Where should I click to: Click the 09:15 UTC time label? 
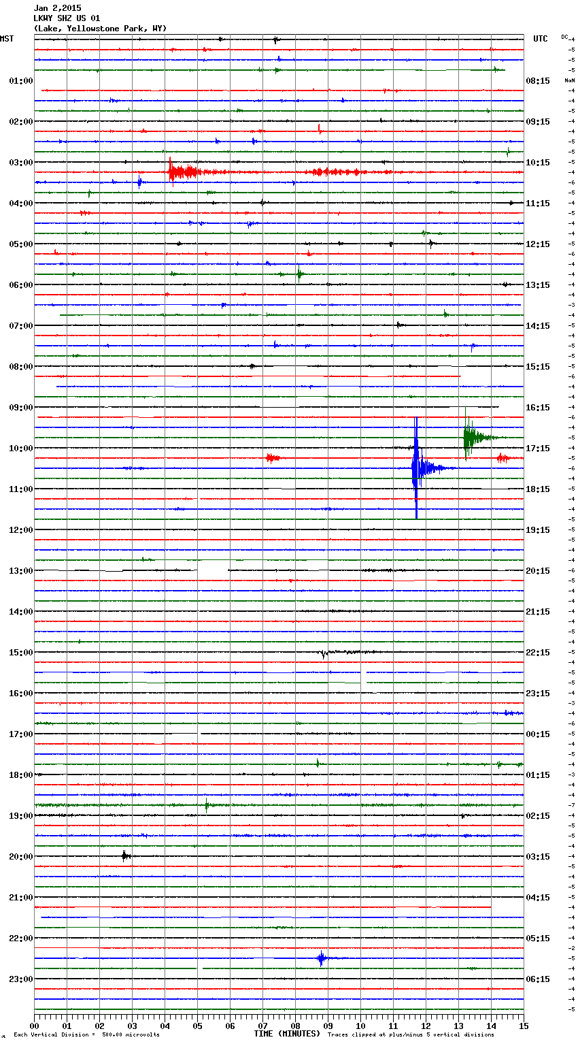click(538, 122)
